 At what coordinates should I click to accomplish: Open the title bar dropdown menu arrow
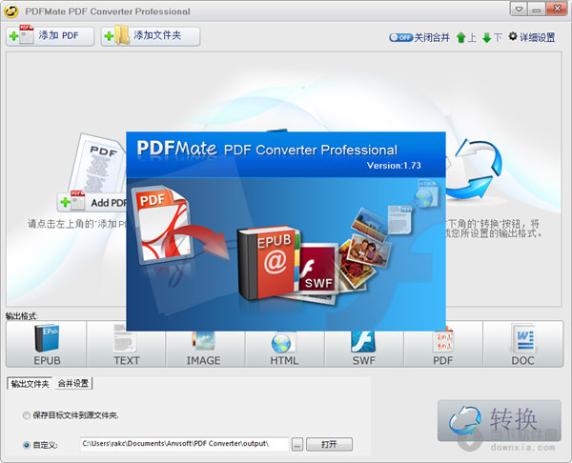(519, 10)
